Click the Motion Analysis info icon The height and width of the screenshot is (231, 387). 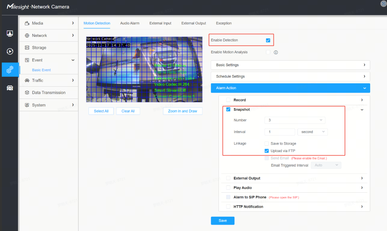tap(276, 52)
